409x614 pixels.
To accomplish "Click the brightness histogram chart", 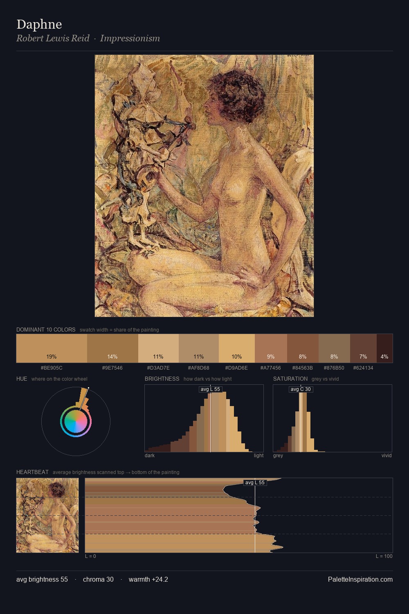I will 204,418.
